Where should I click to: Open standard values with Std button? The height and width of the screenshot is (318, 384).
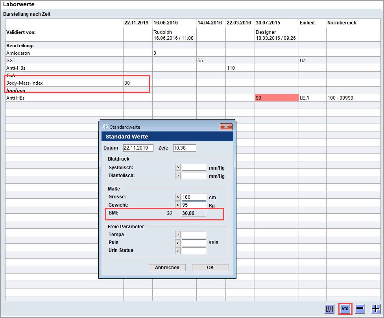[x=345, y=309]
